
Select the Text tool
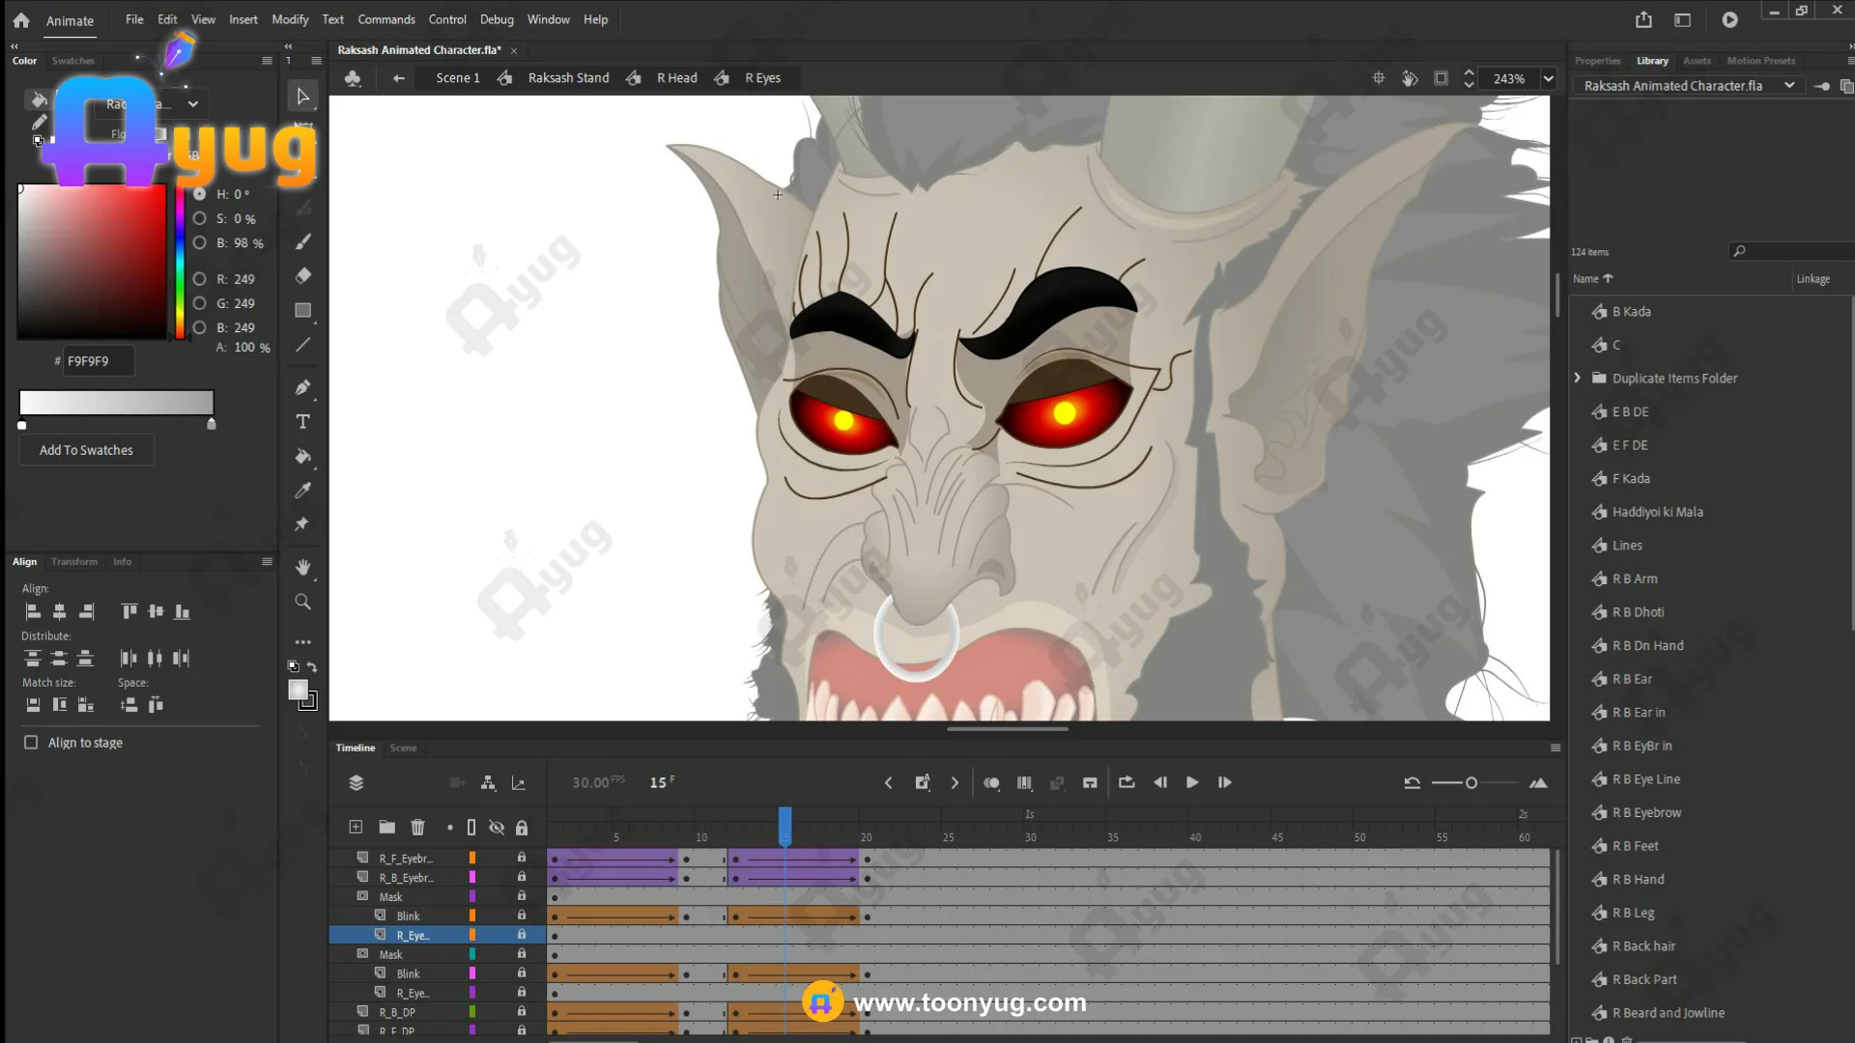(302, 422)
